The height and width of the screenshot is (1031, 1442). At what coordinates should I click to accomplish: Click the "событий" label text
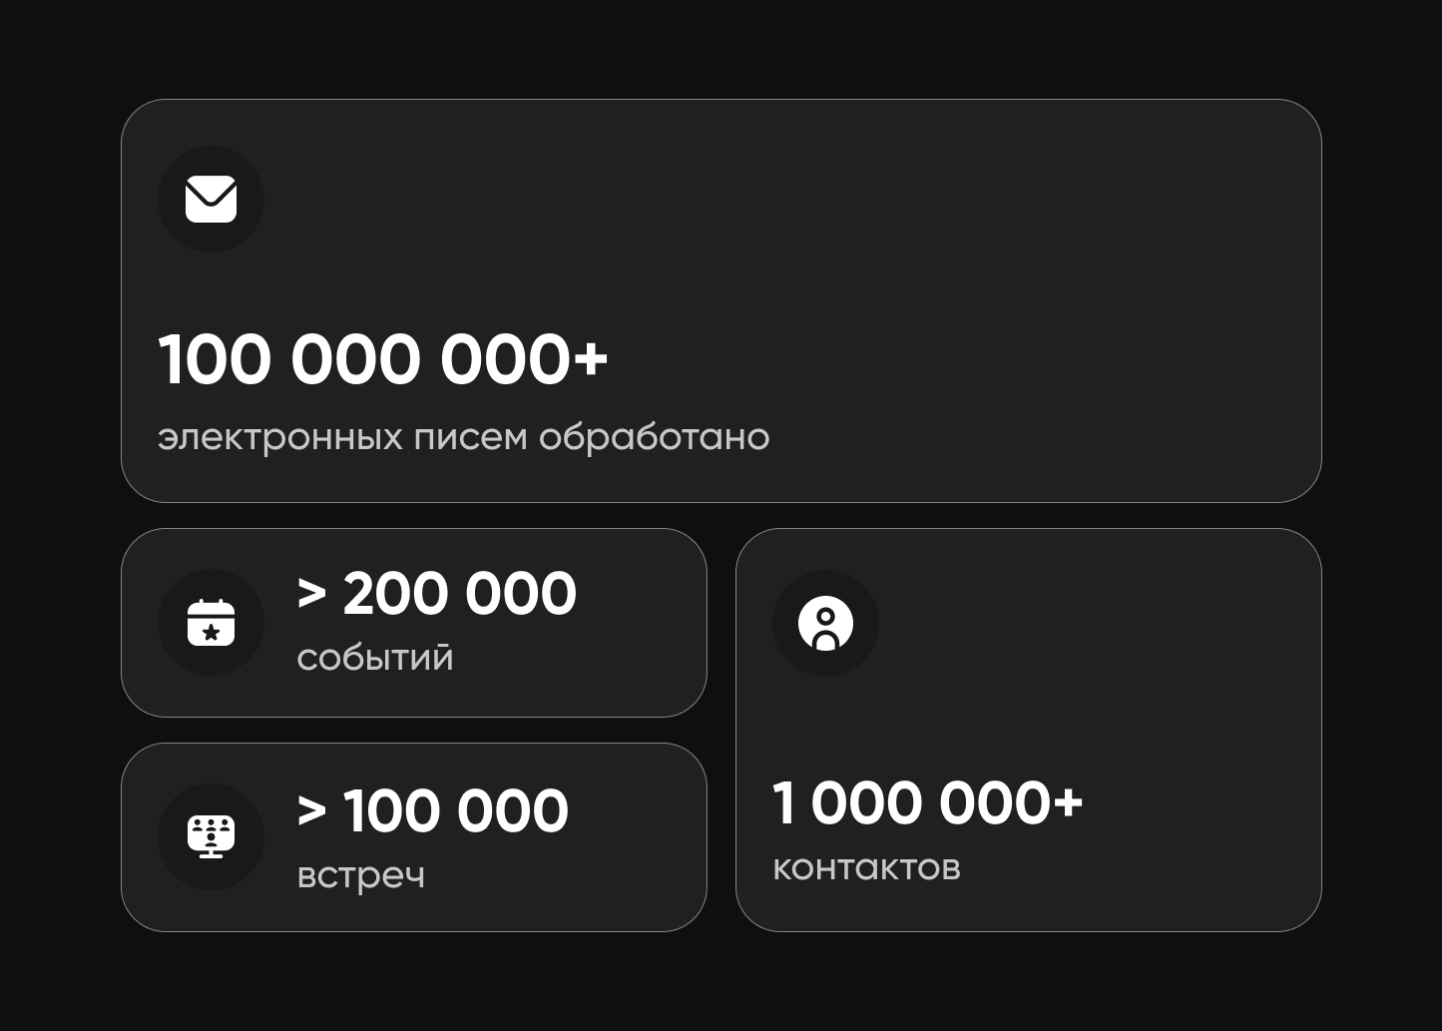coord(375,658)
